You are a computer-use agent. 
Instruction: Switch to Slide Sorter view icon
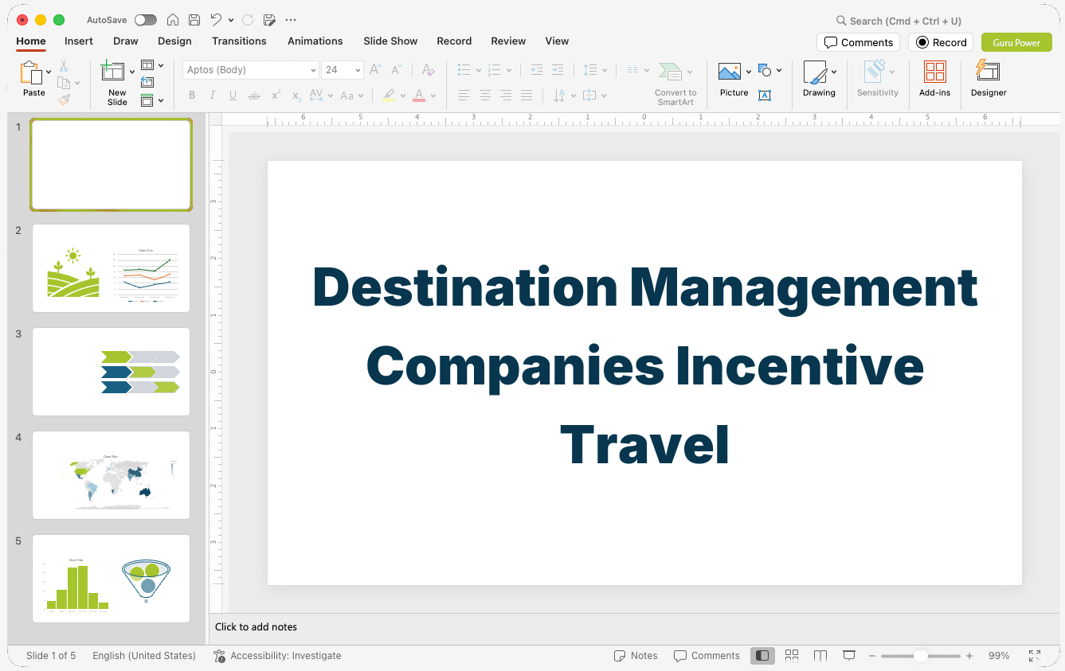[792, 656]
